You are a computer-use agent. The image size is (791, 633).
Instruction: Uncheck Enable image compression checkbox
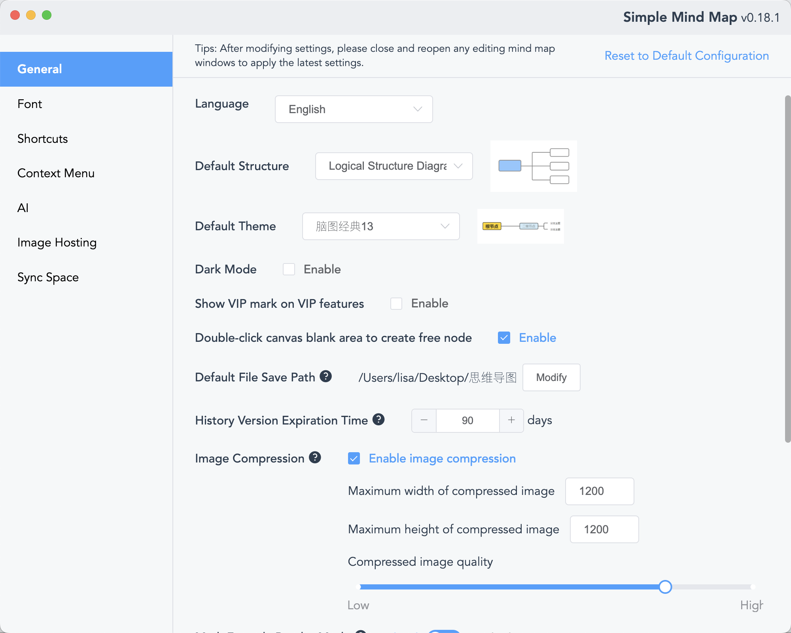coord(354,459)
